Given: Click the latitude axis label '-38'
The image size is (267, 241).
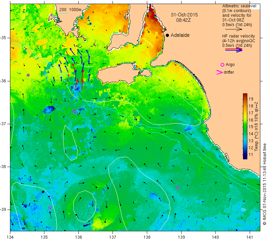Looking at the screenshot, I should click(x=3, y=167).
